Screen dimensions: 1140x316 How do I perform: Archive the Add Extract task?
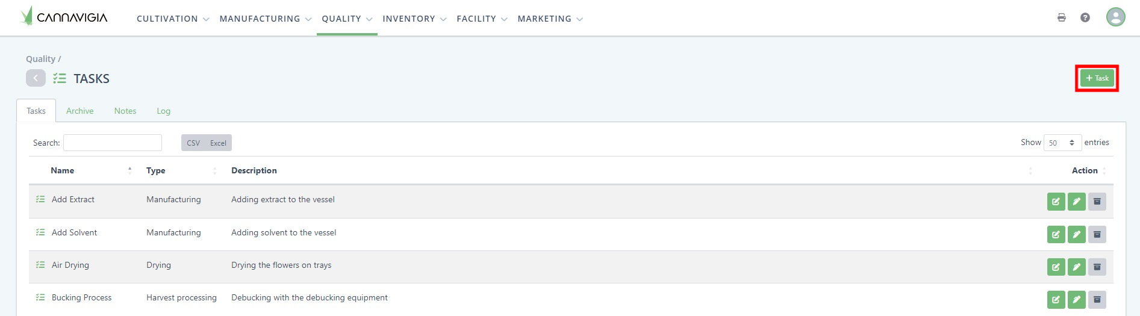[x=1097, y=202]
